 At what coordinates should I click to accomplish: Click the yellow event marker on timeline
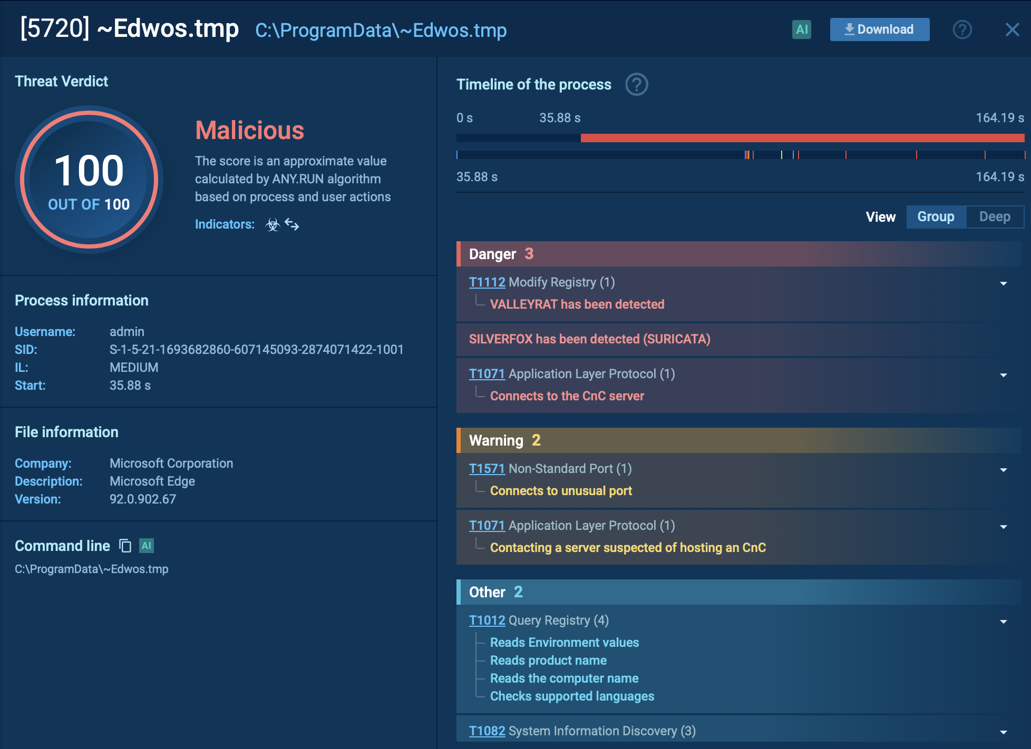coord(781,155)
